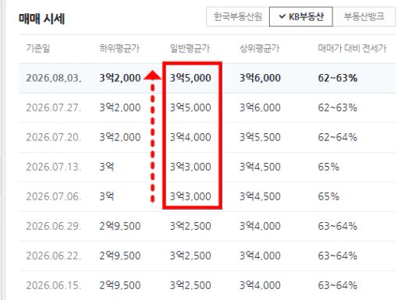401x300 pixels.
Task: Open the 부동산뱅크 tab
Action: tap(364, 17)
